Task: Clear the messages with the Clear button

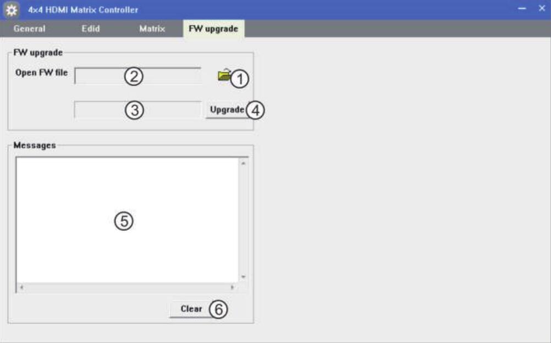Action: (x=191, y=309)
